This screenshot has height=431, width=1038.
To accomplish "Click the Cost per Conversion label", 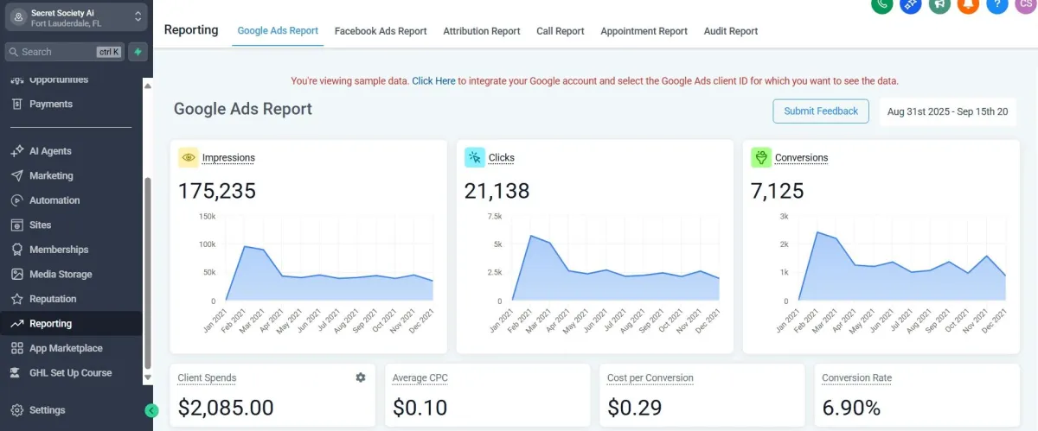I will 650,377.
